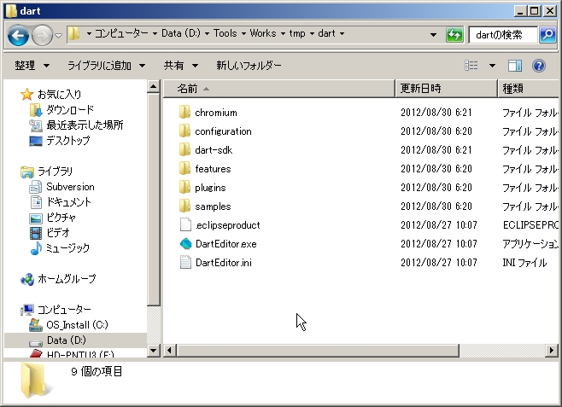This screenshot has width=562, height=407.
Task: Open 'ダウンロード' in the navigation pane
Action: (61, 110)
